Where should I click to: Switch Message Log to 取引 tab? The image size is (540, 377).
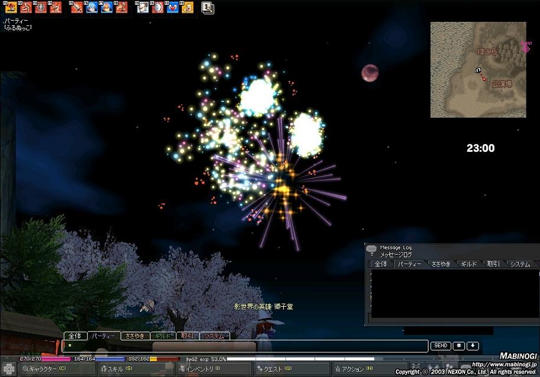(493, 264)
